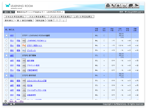
Task: Move selected unit down with ↓ button
Action: point(64,20)
